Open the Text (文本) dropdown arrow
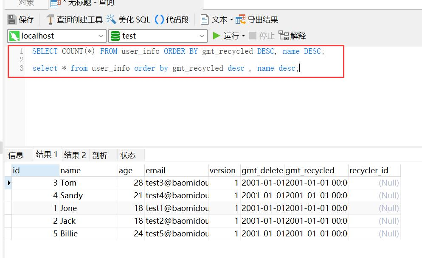Viewport: 422px width, 258px height. coord(231,20)
